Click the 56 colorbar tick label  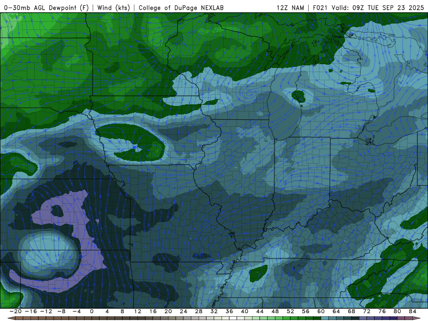tap(305, 311)
